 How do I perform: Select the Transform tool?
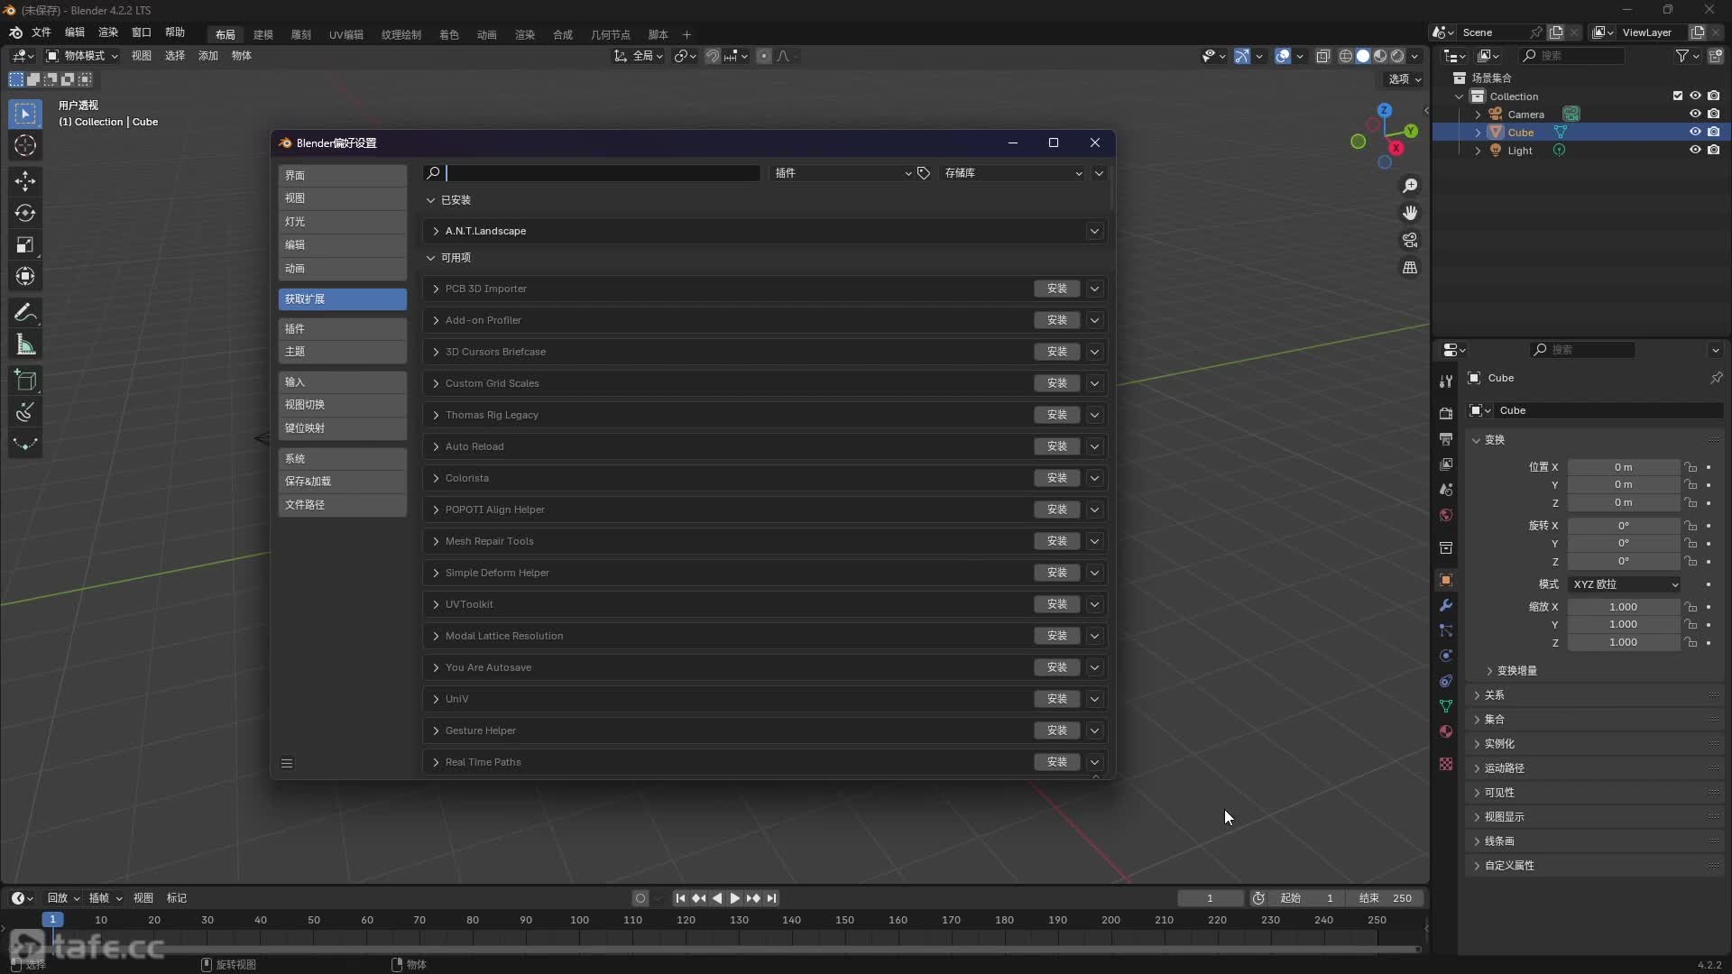click(x=25, y=276)
